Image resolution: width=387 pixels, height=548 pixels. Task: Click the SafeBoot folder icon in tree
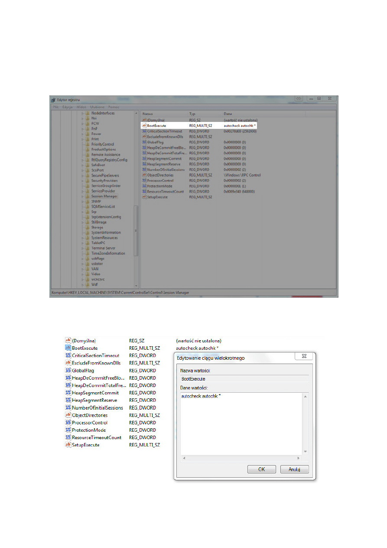pyautogui.click(x=88, y=165)
